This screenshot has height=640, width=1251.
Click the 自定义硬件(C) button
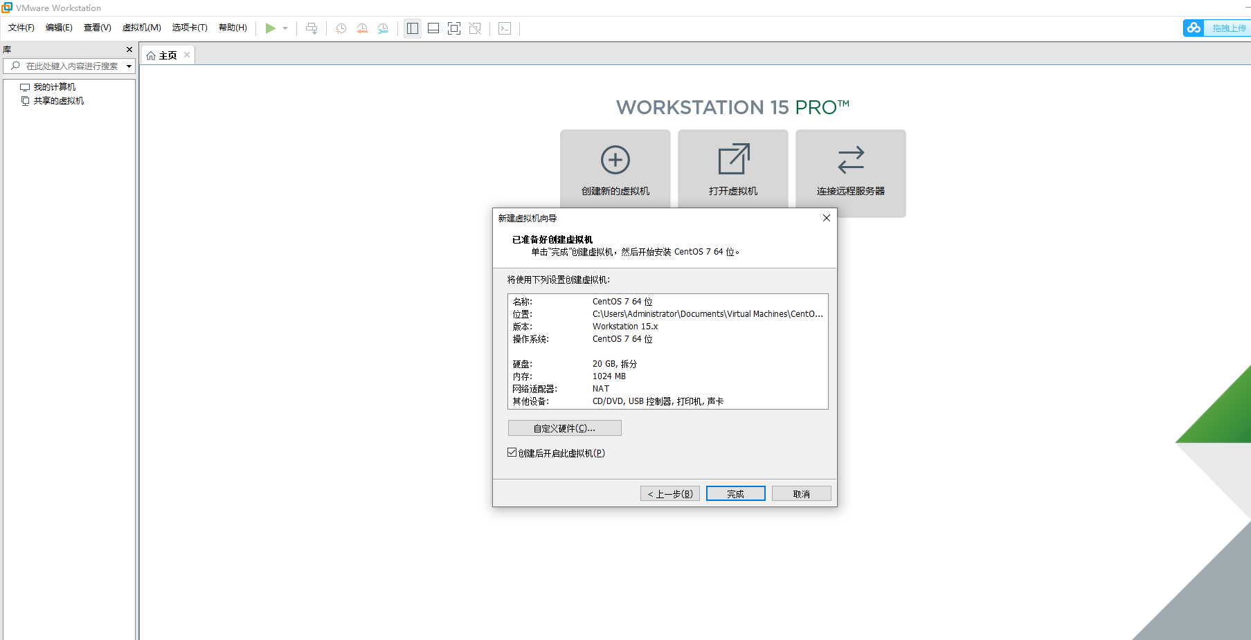(564, 428)
